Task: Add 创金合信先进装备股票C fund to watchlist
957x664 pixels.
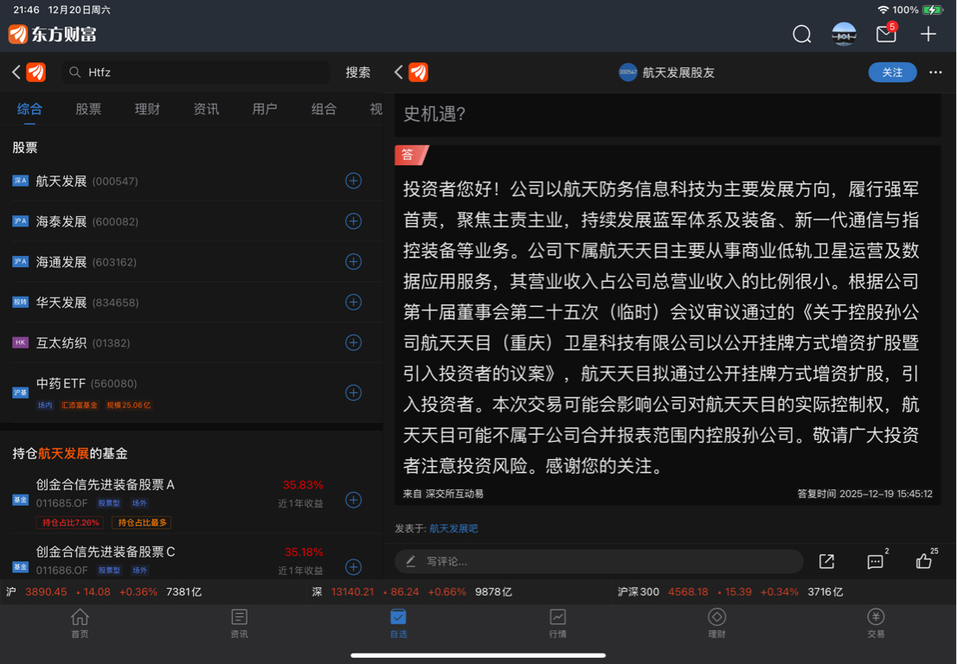Action: click(353, 567)
